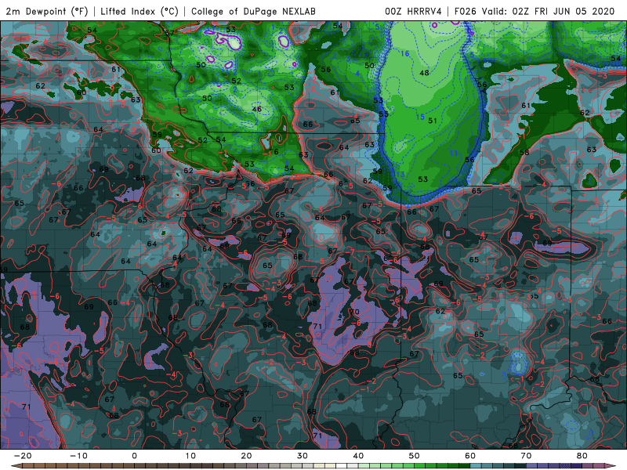627x470 pixels.
Task: Click the 0 label on the color scale
Action: pyautogui.click(x=134, y=456)
